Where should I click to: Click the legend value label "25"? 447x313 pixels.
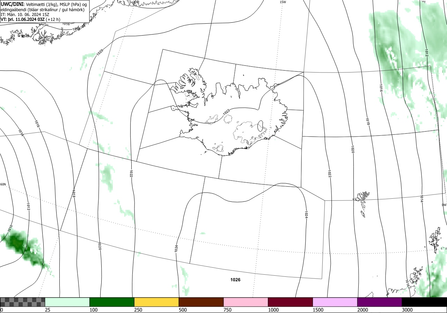pyautogui.click(x=48, y=310)
